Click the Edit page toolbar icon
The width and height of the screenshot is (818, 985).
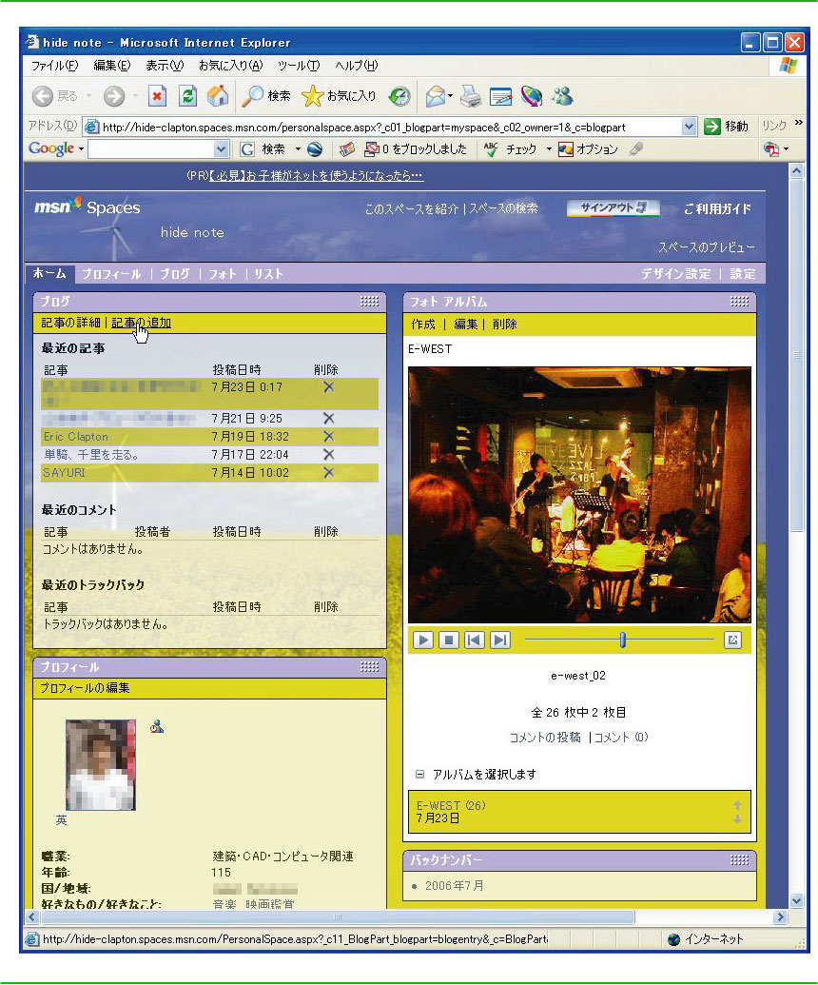pyautogui.click(x=500, y=96)
